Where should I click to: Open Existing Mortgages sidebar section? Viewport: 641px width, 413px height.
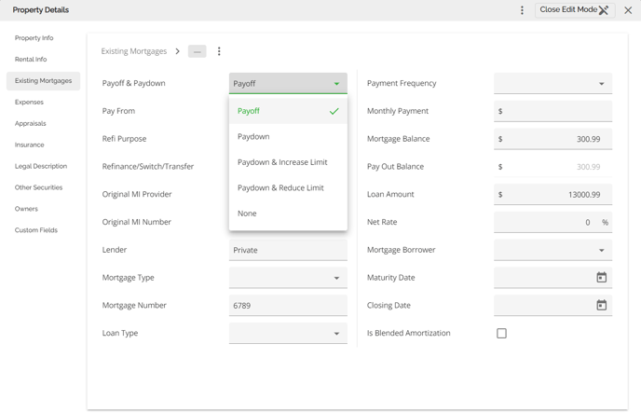coord(44,81)
